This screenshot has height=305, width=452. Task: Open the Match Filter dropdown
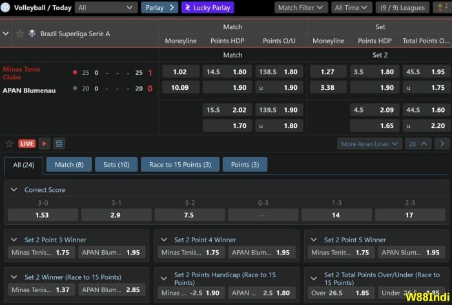pyautogui.click(x=301, y=8)
